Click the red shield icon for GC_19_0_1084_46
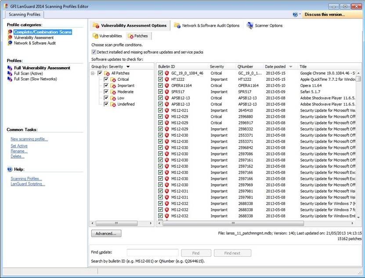The image size is (365, 278). (x=166, y=73)
